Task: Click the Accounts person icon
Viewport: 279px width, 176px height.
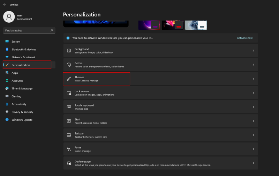Action: pyautogui.click(x=7, y=81)
